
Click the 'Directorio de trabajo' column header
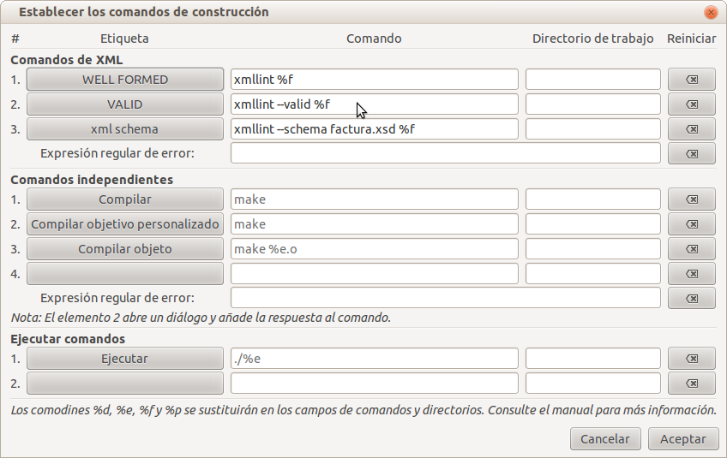(x=593, y=39)
